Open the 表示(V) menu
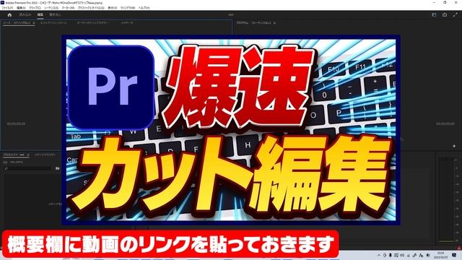462x260 pixels. [113, 8]
